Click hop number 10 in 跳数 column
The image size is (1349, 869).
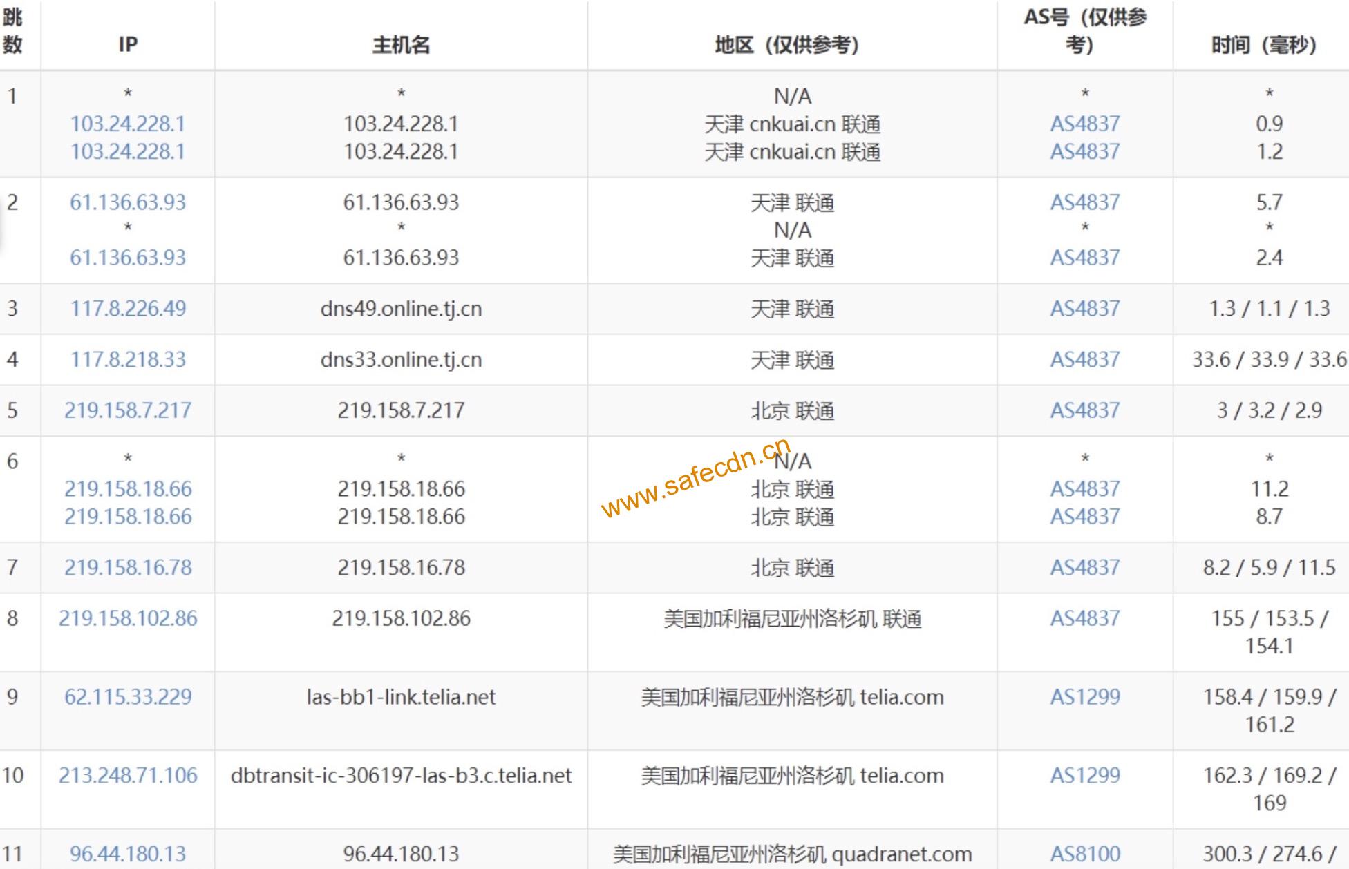[12, 775]
